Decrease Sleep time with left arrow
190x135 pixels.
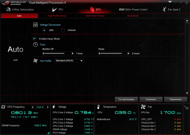pyautogui.click(x=99, y=53)
